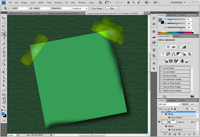The height and width of the screenshot is (137, 200).
Task: Select the Move tool
Action: [x=4, y=18]
